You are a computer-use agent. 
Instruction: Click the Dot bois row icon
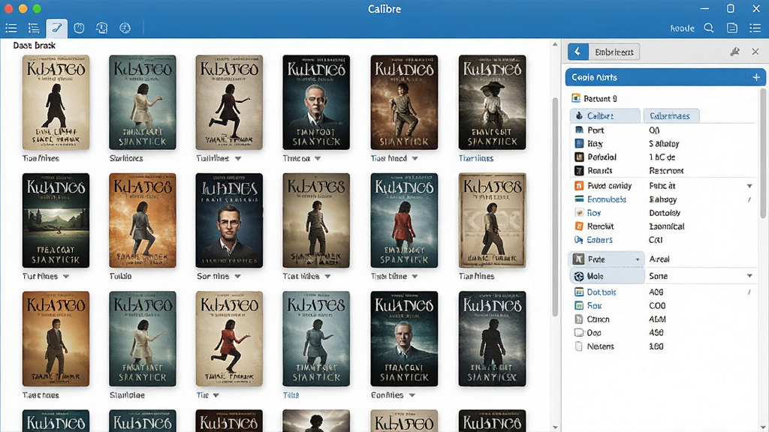579,292
